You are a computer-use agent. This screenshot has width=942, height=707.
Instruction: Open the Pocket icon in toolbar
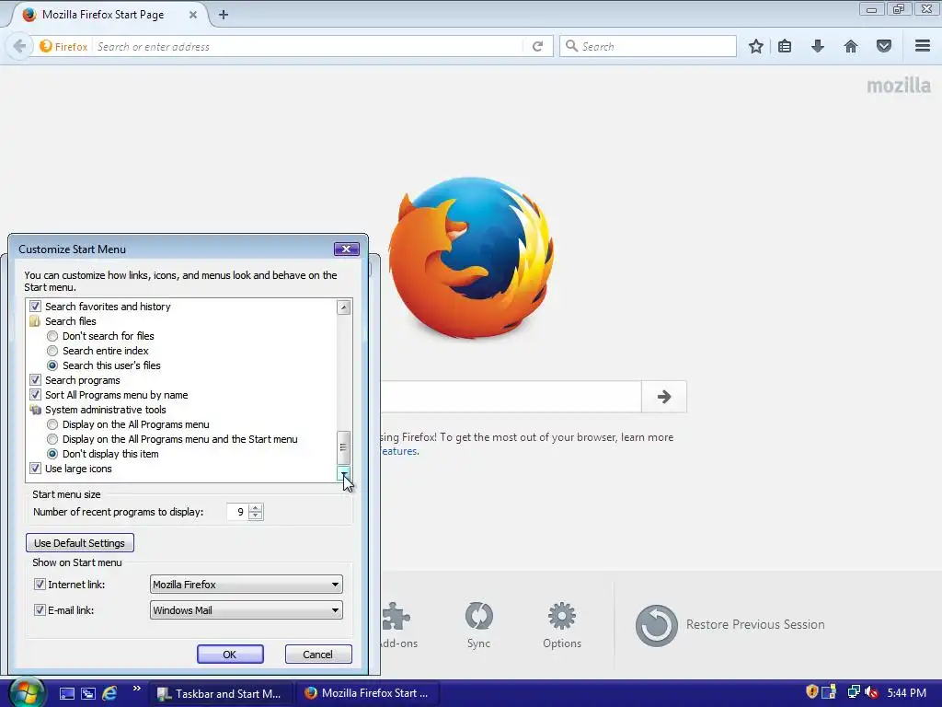pyautogui.click(x=884, y=46)
